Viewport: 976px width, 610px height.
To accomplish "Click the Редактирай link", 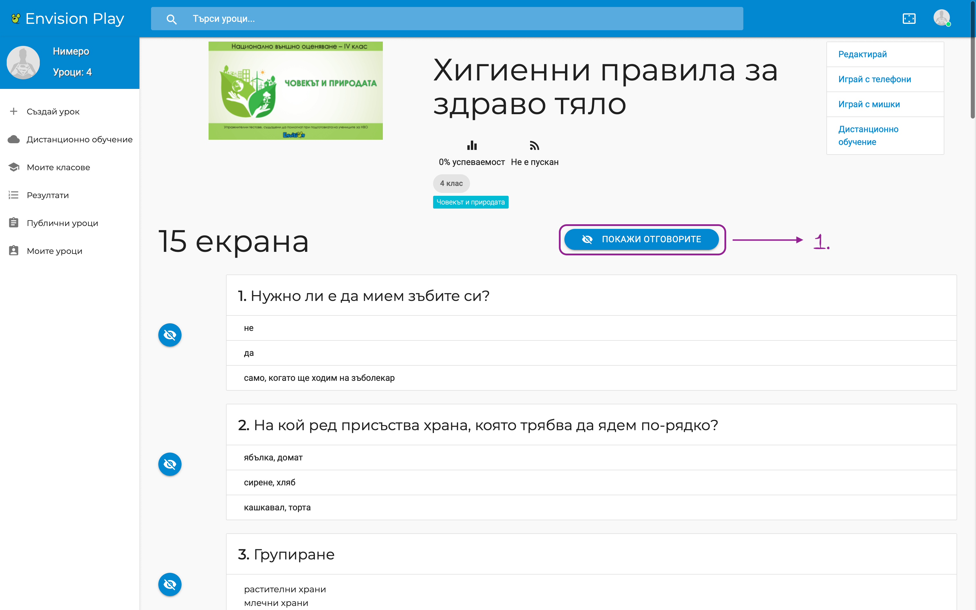I will (x=862, y=54).
